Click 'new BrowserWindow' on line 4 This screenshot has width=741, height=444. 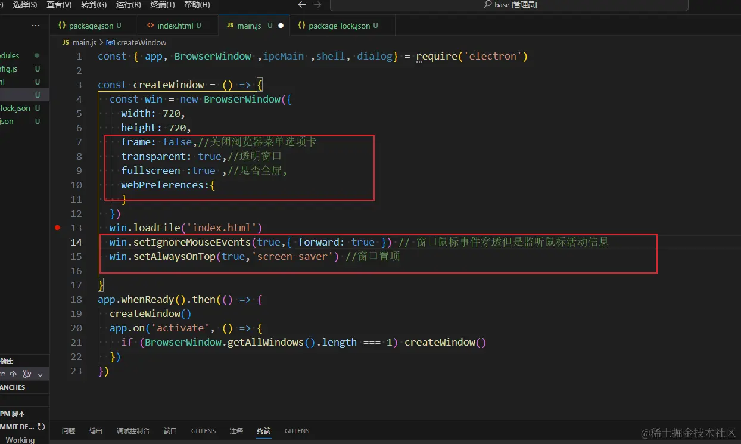[230, 99]
